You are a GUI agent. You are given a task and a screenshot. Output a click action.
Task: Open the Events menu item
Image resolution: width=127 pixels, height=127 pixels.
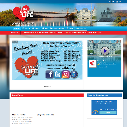[26, 29]
